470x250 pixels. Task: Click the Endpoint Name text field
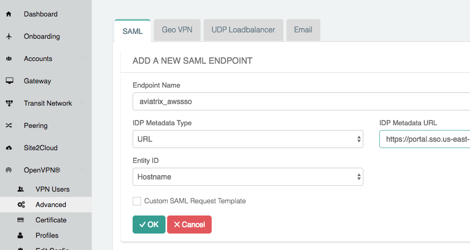300,101
